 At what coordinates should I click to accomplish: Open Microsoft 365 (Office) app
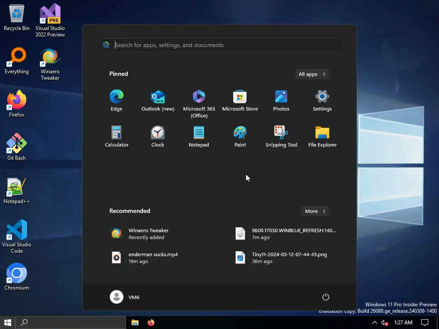(x=199, y=104)
